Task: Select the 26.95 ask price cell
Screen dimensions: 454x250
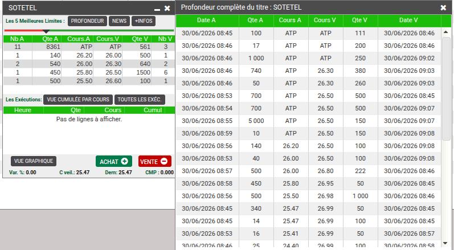Action: pos(325,183)
